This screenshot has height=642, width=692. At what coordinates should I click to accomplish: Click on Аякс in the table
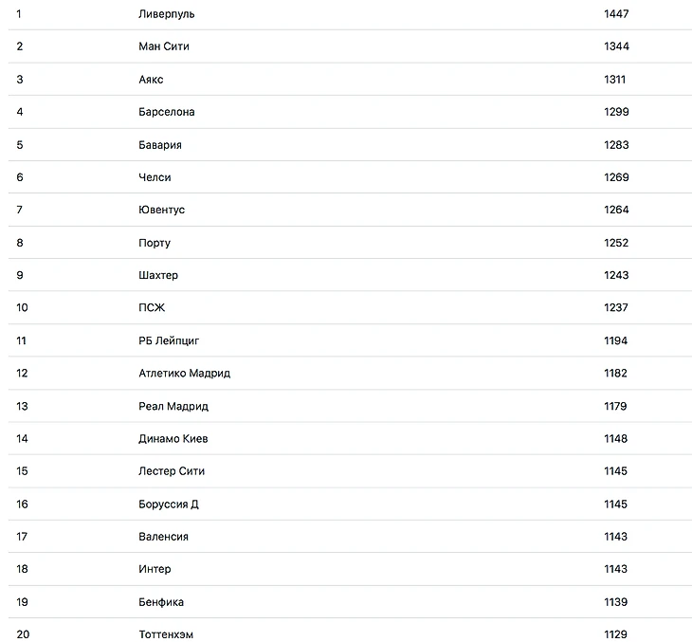pos(151,80)
